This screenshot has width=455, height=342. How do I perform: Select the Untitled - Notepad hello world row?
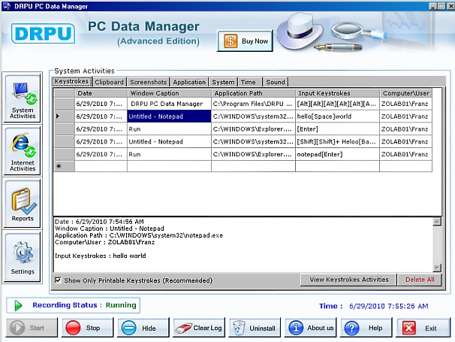(168, 117)
